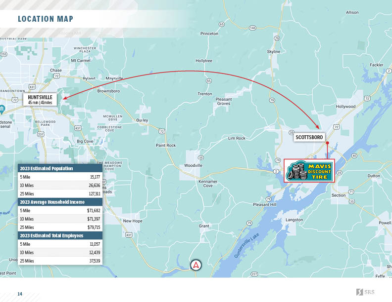Click the route 255 shield
The image size is (392, 302).
pos(3,54)
